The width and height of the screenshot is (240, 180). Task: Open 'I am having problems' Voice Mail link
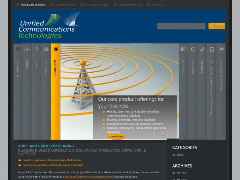pos(53,165)
